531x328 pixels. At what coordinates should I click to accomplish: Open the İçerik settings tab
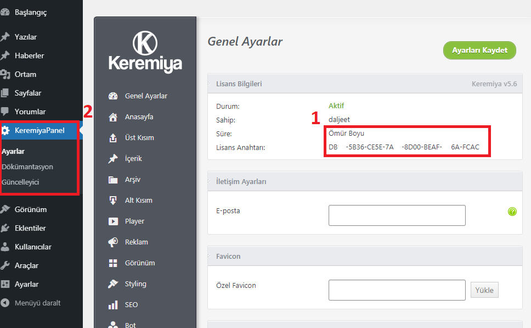coord(133,159)
